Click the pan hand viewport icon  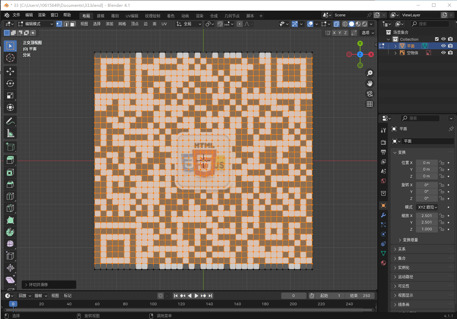pos(370,83)
